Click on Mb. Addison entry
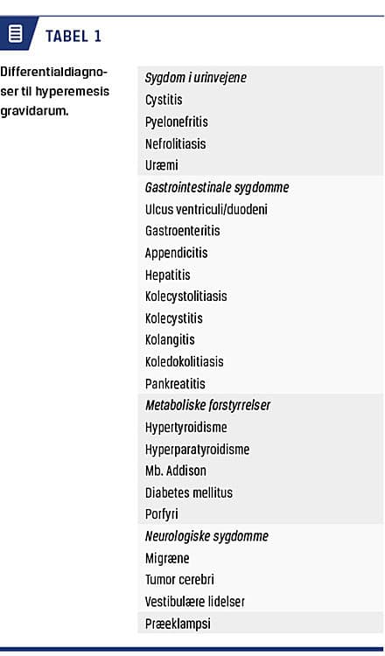 pos(175,471)
